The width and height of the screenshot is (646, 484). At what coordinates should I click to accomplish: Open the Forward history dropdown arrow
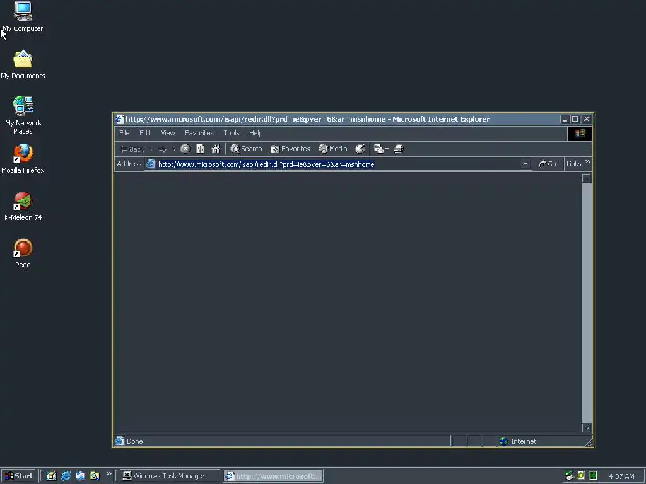tap(174, 149)
